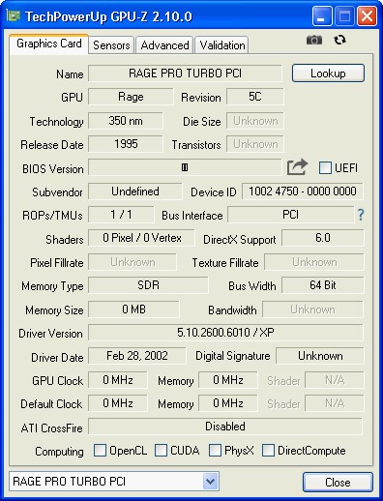
Task: Click the Texture Fillrate field Unknown
Action: [314, 262]
